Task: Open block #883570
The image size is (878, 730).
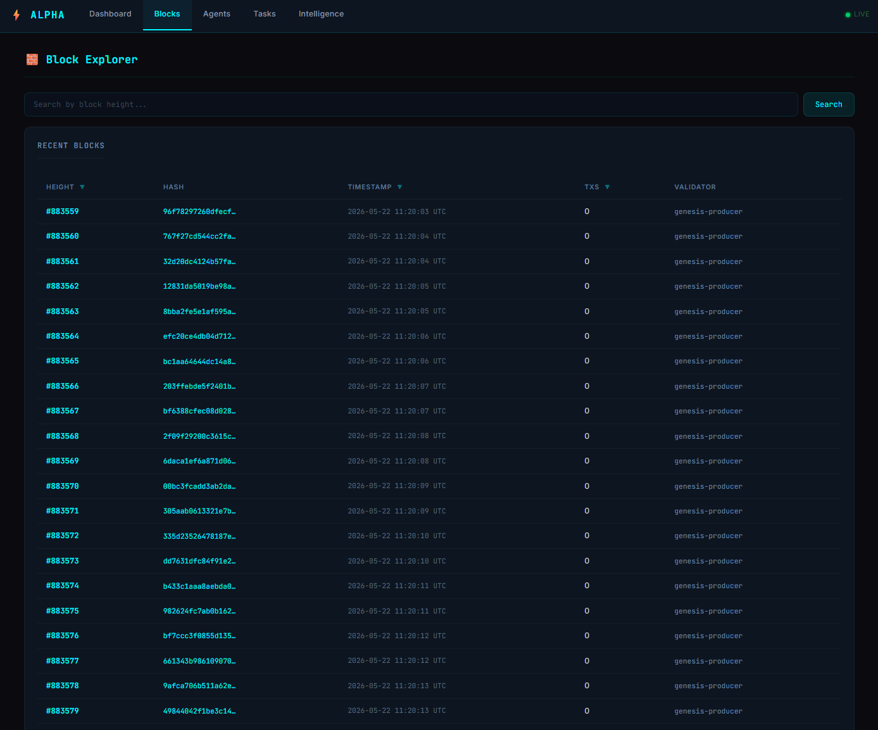Action: click(63, 486)
